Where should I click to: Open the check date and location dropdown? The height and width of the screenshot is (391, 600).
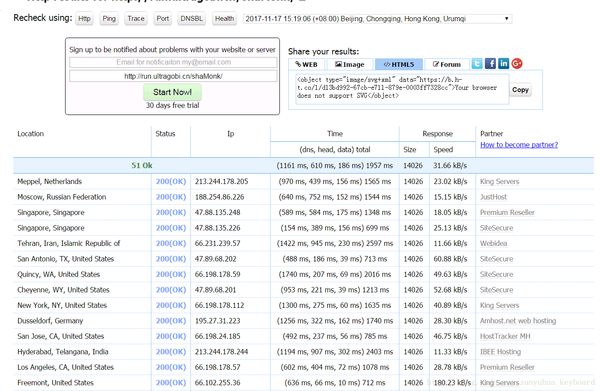coord(378,19)
